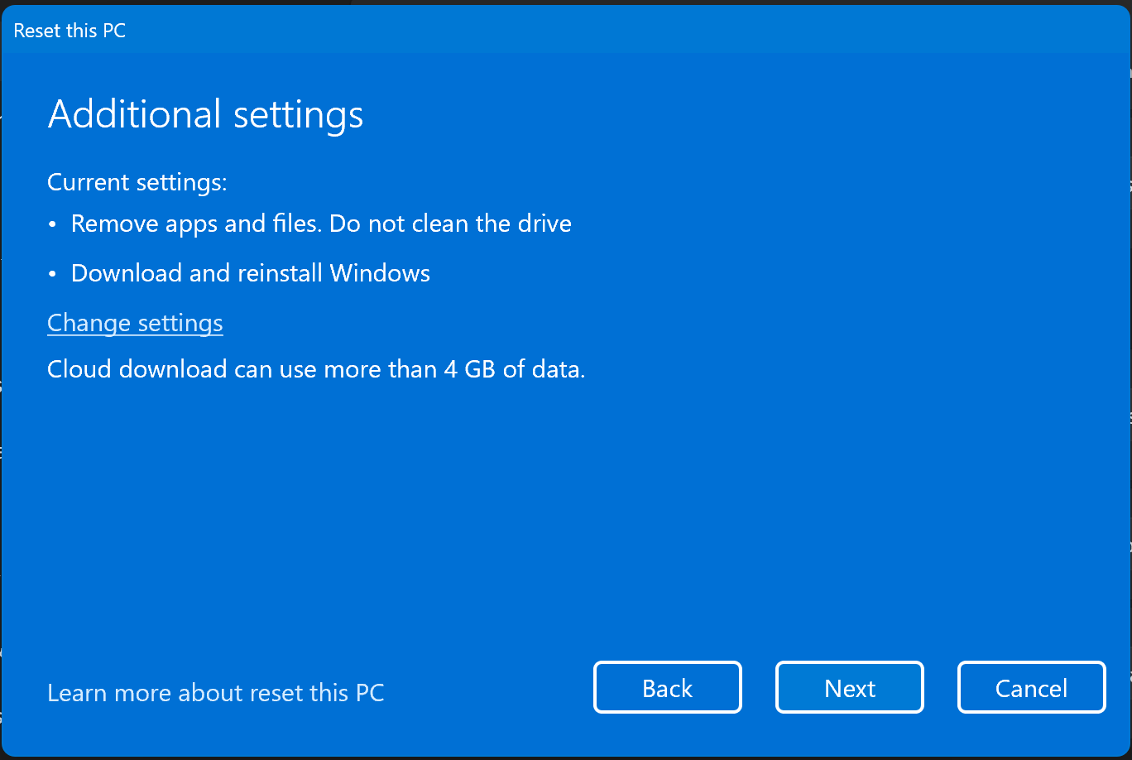Click the 'Do not clean the drive' sentence
The width and height of the screenshot is (1132, 760).
[x=450, y=224]
